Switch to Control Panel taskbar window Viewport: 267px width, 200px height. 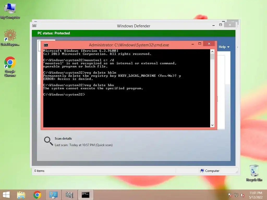[x=53, y=195]
